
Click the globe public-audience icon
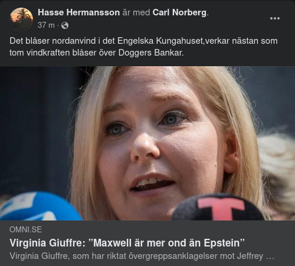(x=65, y=25)
